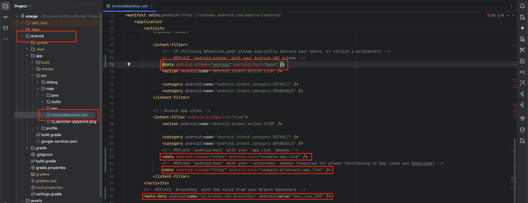Viewport: 528px width, 203px height.
Task: Click the Commit tool window icon
Action: 5,17
